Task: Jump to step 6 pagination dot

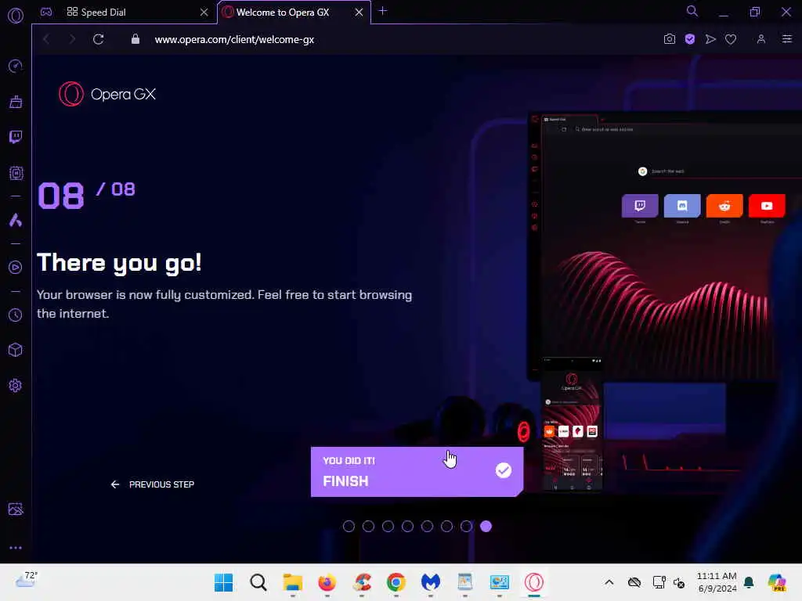Action: click(x=446, y=527)
